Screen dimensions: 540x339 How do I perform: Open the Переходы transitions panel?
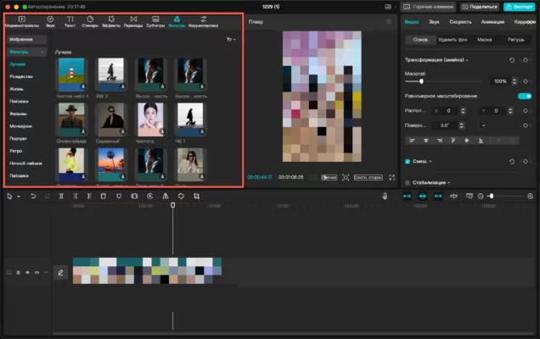pos(133,22)
